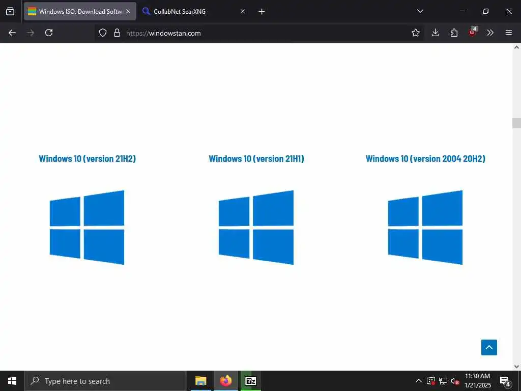Open the network tray icon
This screenshot has width=521, height=391.
[443, 381]
